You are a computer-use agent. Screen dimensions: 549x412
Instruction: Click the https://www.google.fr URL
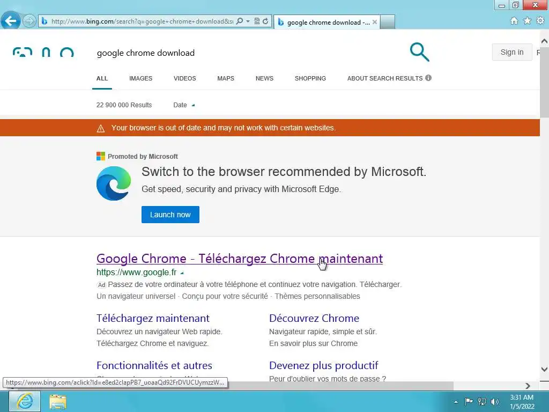pyautogui.click(x=137, y=272)
